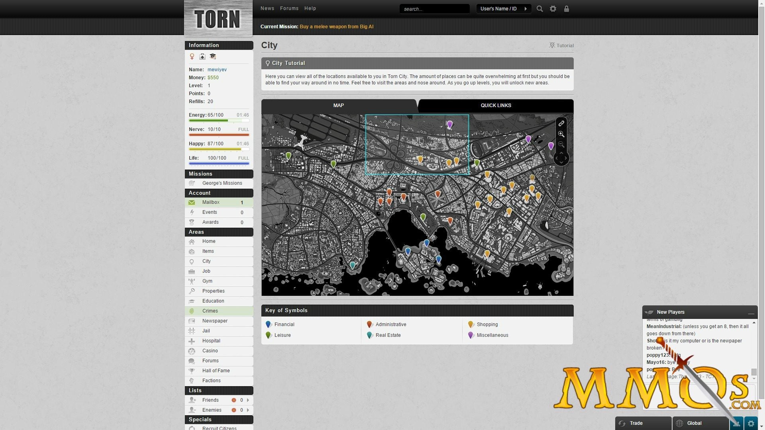Click the teal Real Estate map marker
765x430 pixels.
coord(352,265)
